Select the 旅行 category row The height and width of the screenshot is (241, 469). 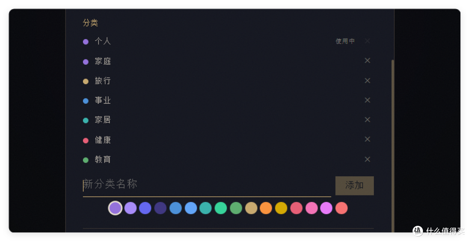(x=228, y=81)
